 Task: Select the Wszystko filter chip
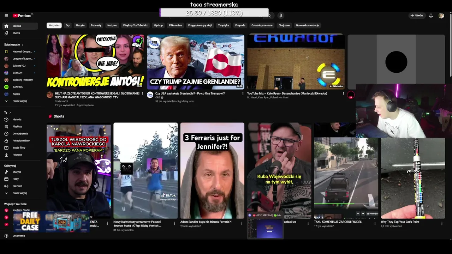(x=54, y=25)
